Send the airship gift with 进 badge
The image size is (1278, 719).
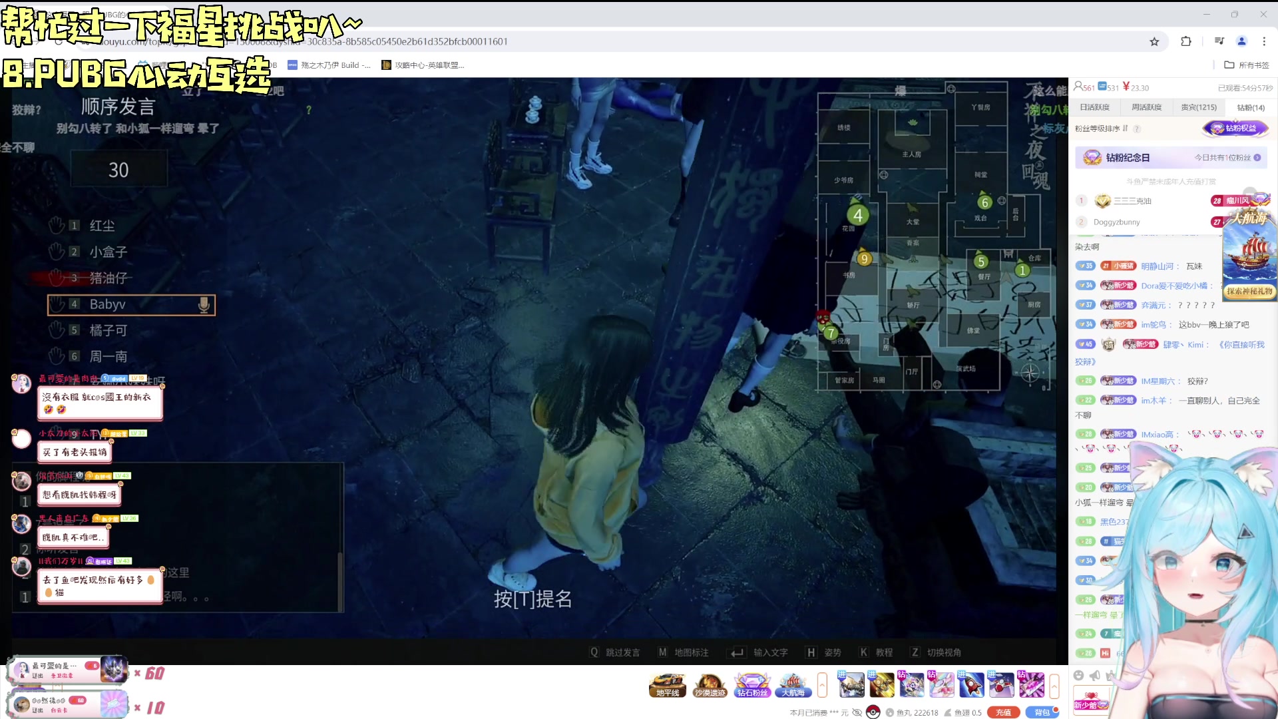pos(851,684)
